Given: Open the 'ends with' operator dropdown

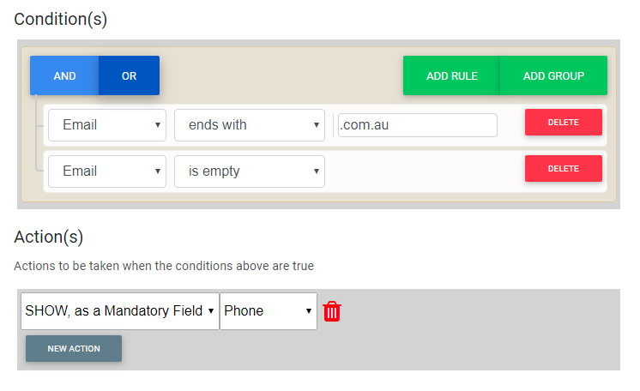Looking at the screenshot, I should [x=250, y=125].
